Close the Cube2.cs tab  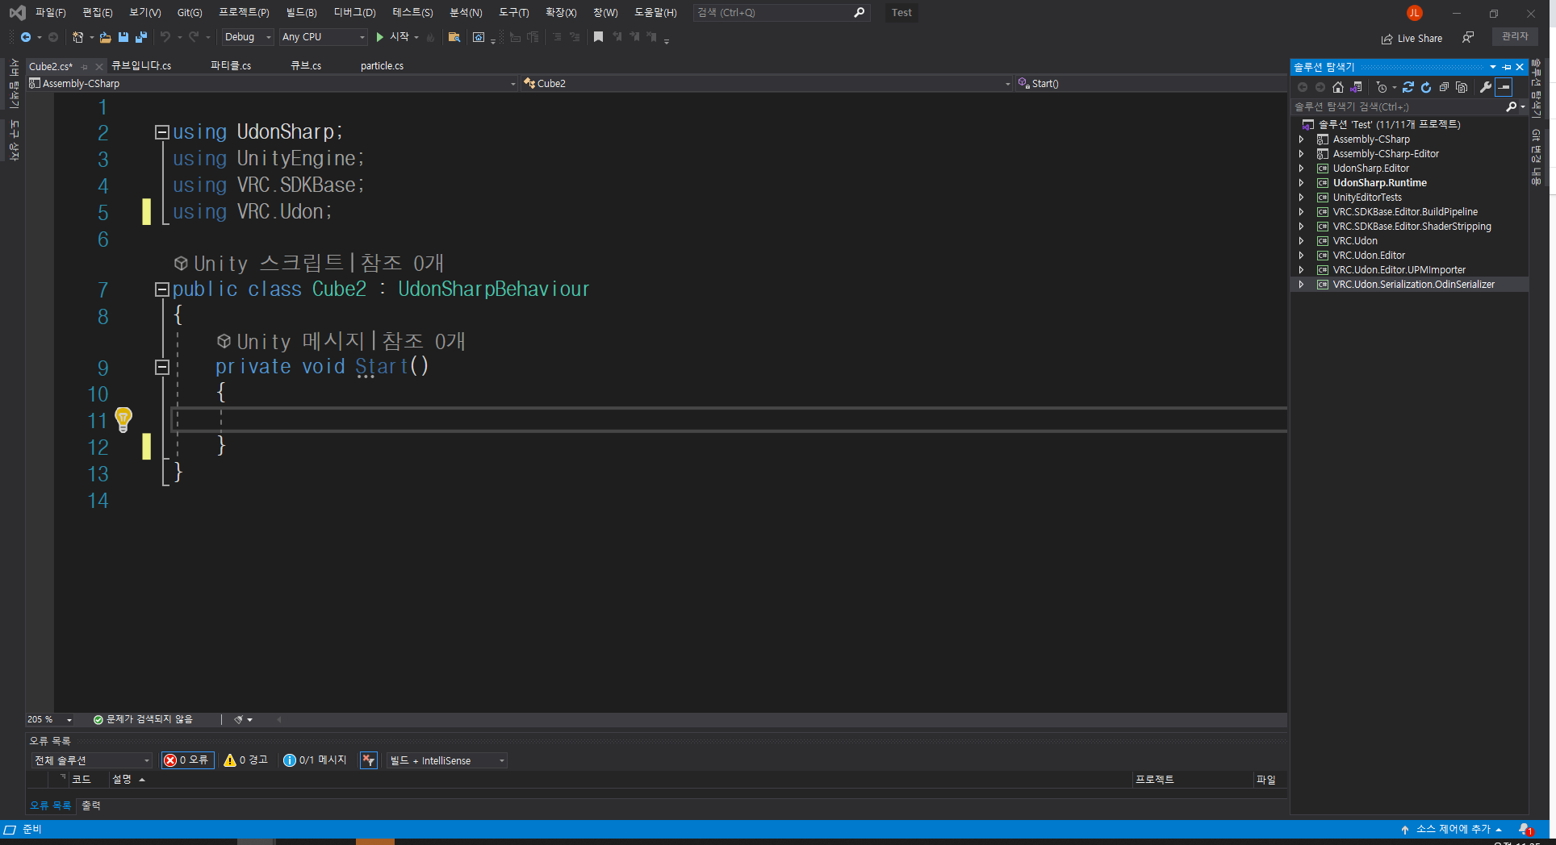point(99,67)
